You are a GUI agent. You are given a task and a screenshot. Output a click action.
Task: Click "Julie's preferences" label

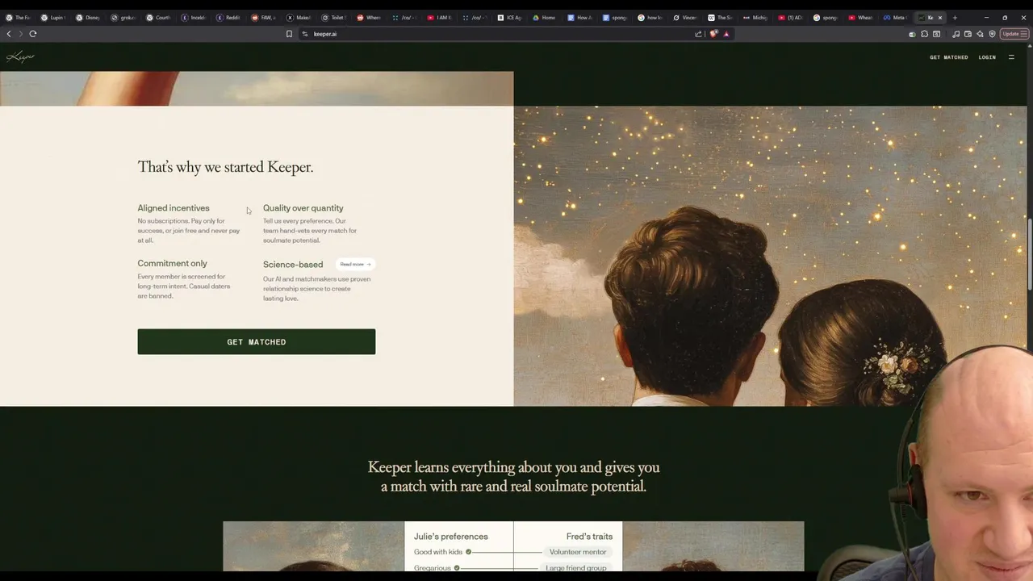450,536
